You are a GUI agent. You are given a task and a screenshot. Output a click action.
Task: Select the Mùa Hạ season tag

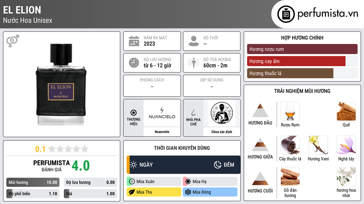210,182
